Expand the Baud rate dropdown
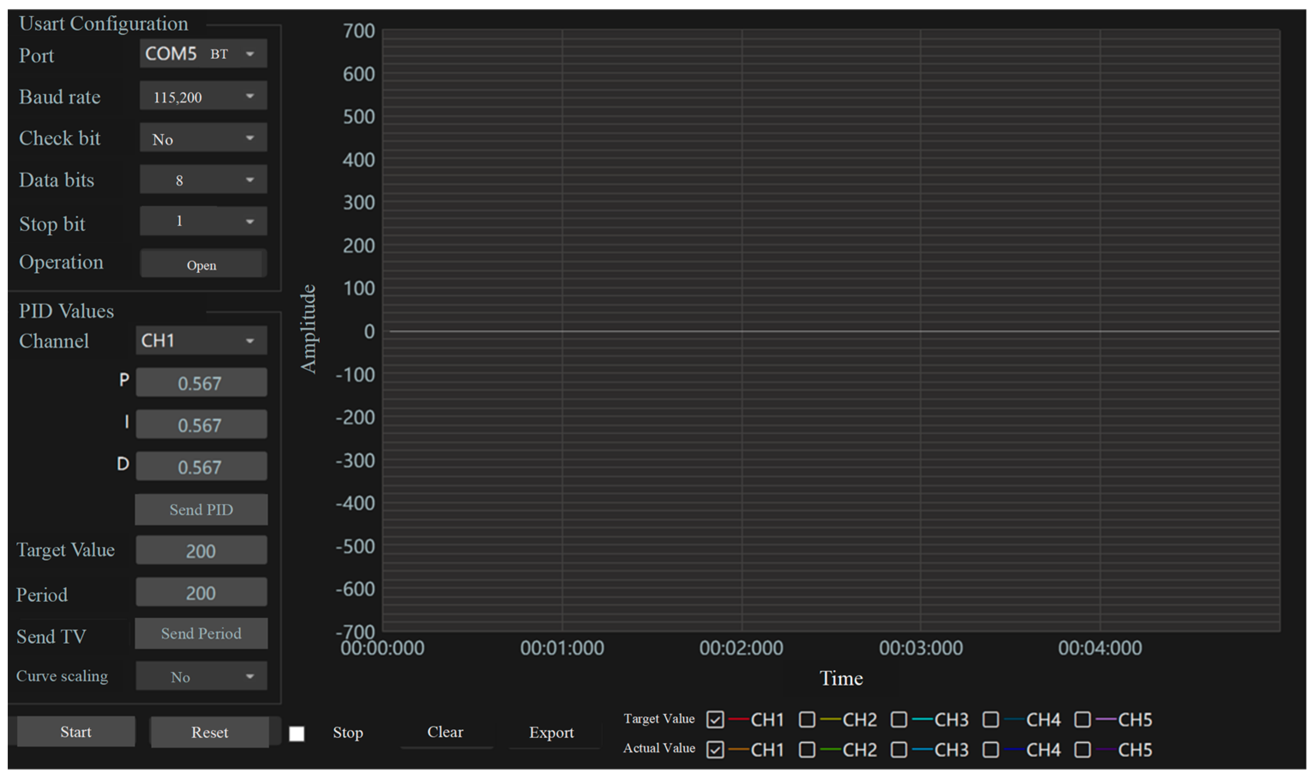 pos(204,96)
